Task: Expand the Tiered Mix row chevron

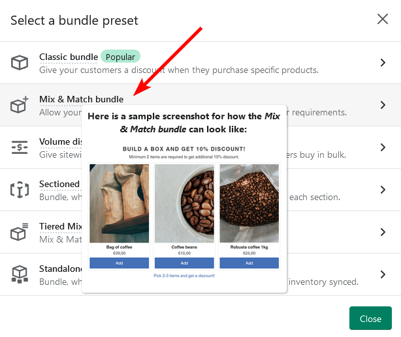Action: coord(383,232)
